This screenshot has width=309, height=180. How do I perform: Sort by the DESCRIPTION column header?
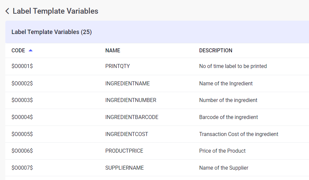coord(216,51)
